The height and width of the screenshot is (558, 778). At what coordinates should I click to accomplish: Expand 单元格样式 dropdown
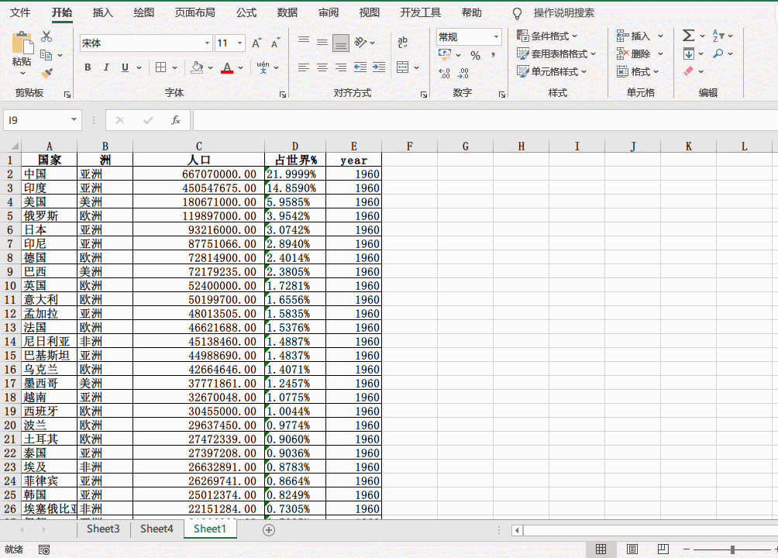coord(584,71)
